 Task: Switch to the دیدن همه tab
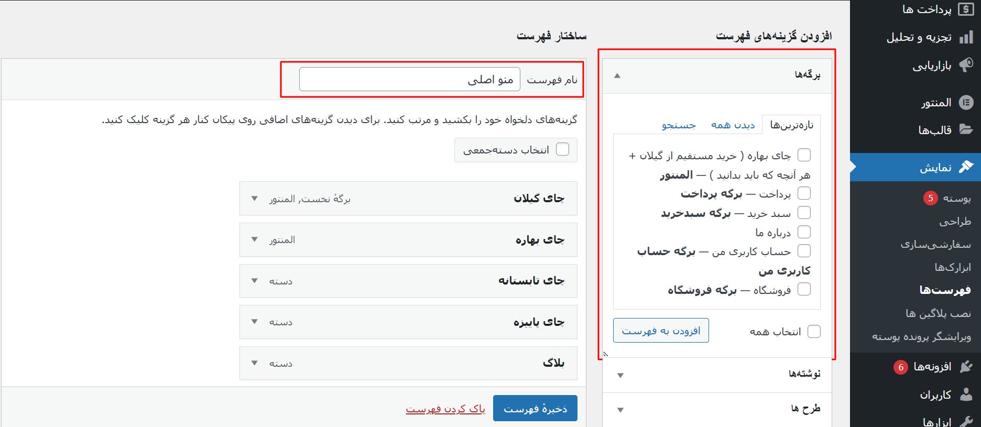pyautogui.click(x=733, y=125)
